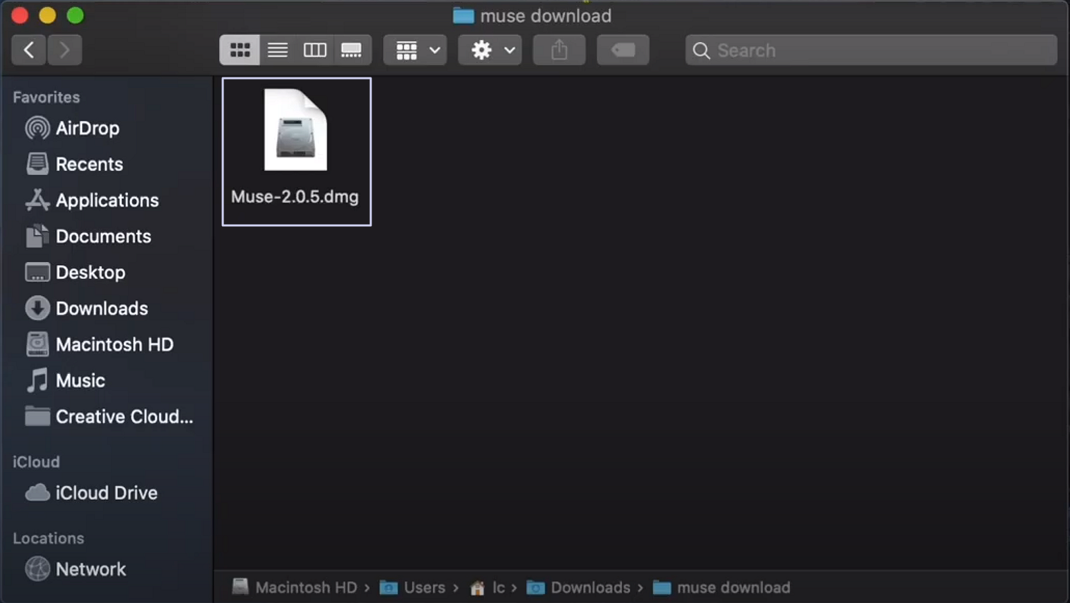Click the iCloud Drive cloud icon
The width and height of the screenshot is (1070, 603).
pos(37,492)
